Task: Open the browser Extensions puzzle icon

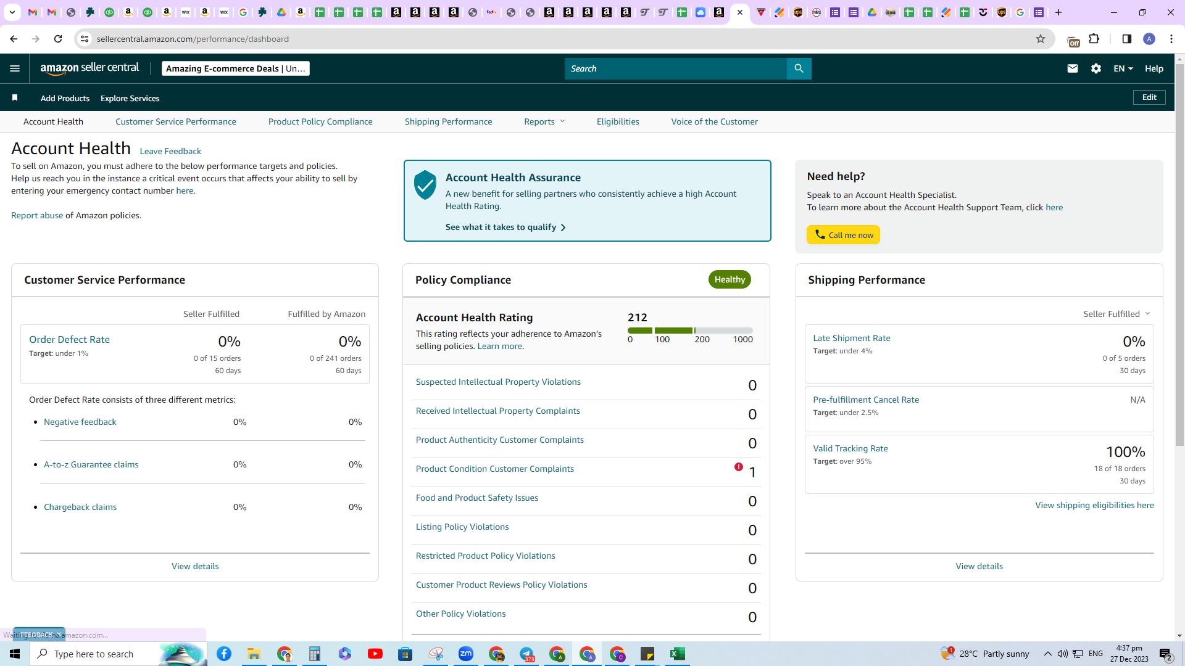Action: click(1094, 39)
